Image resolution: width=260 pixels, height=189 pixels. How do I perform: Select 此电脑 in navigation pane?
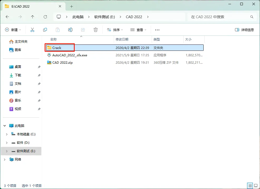tap(19, 126)
